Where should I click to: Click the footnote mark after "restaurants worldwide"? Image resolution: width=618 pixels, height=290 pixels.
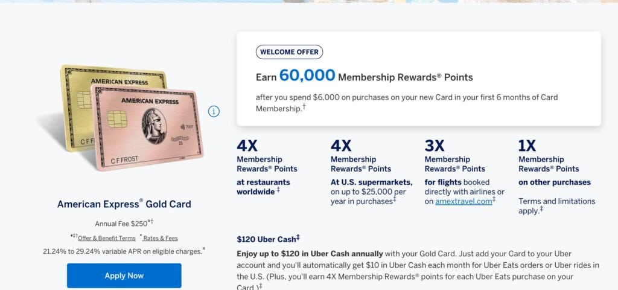click(x=278, y=190)
